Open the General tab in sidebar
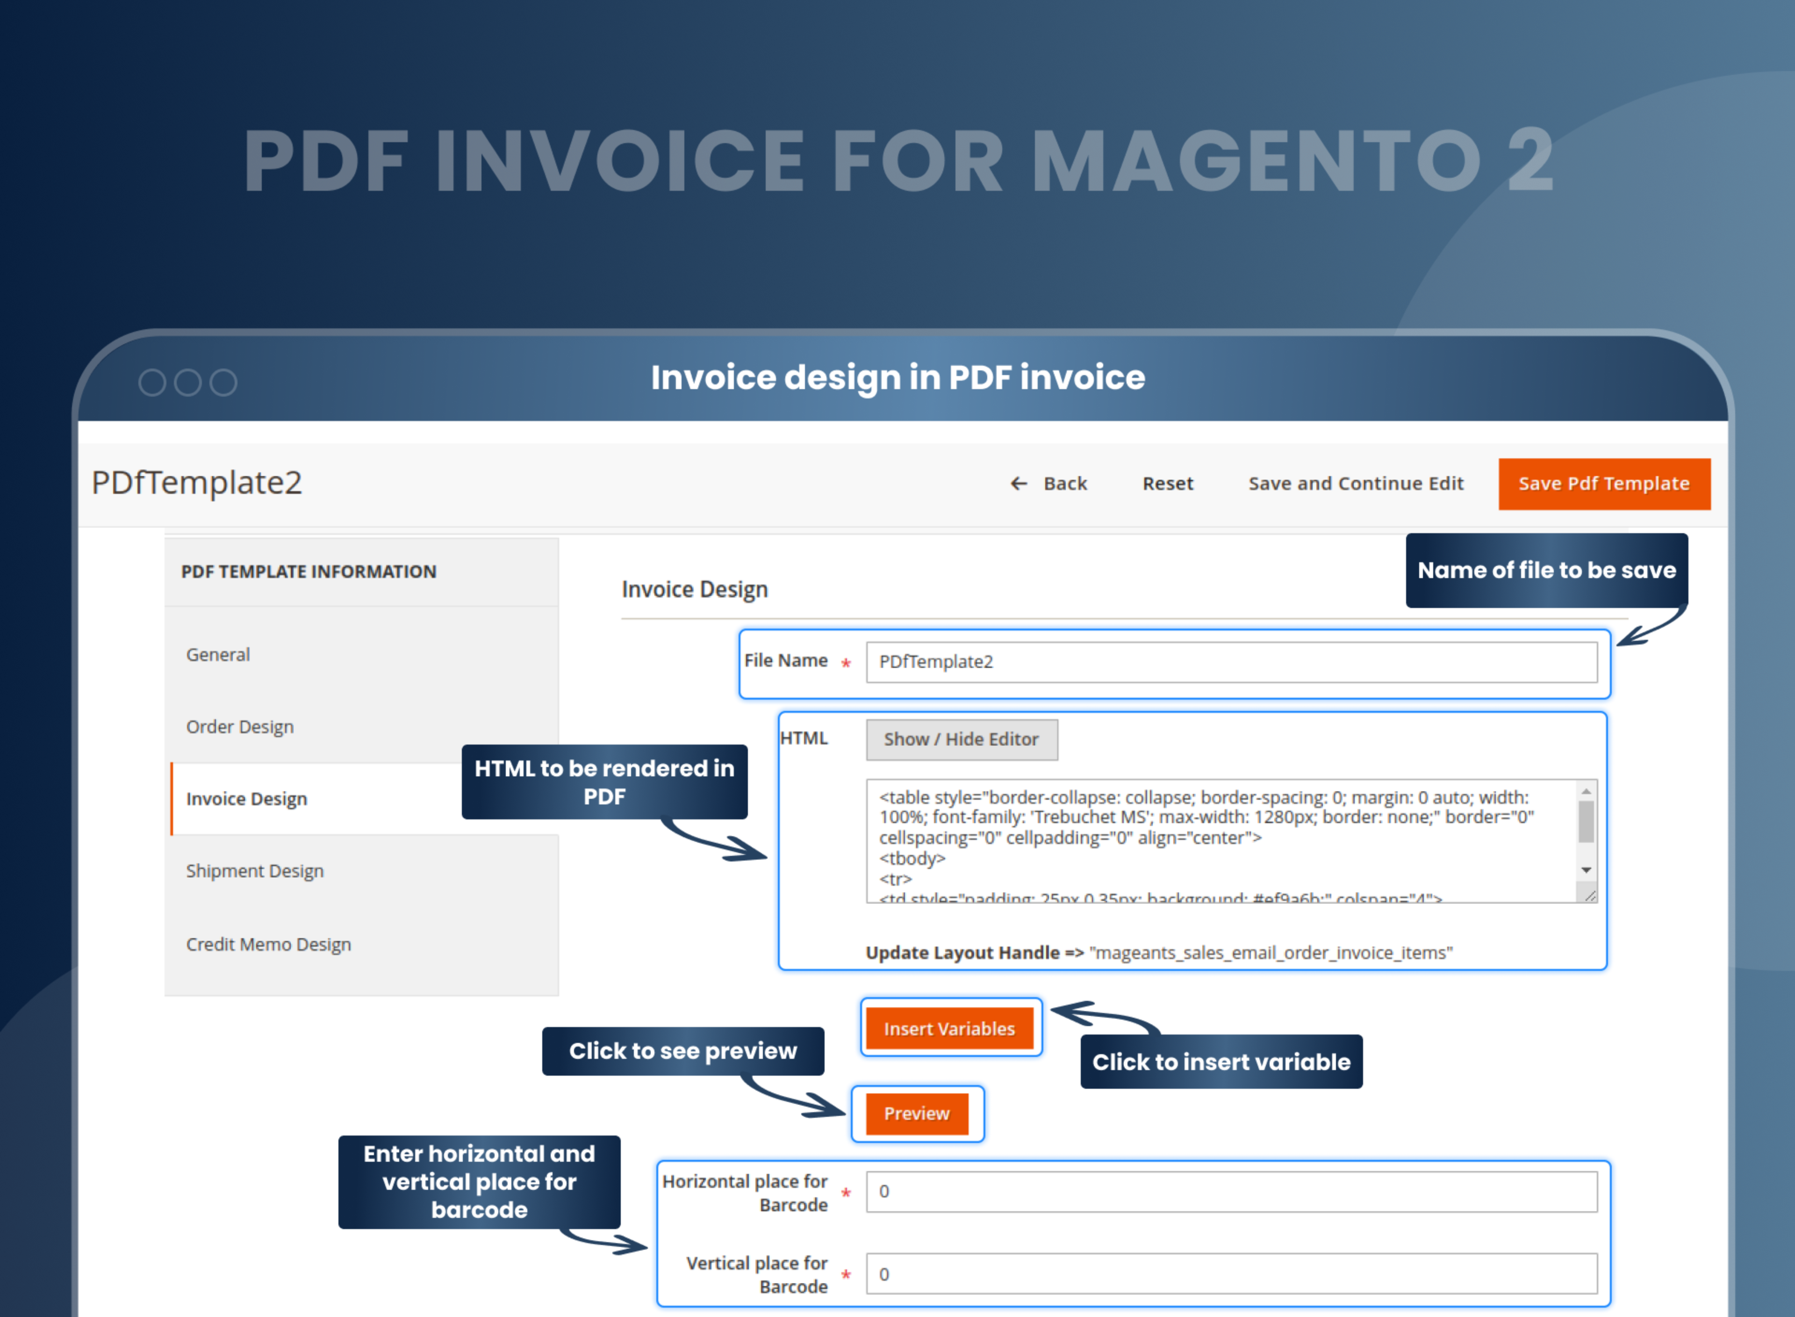1795x1317 pixels. [x=218, y=654]
